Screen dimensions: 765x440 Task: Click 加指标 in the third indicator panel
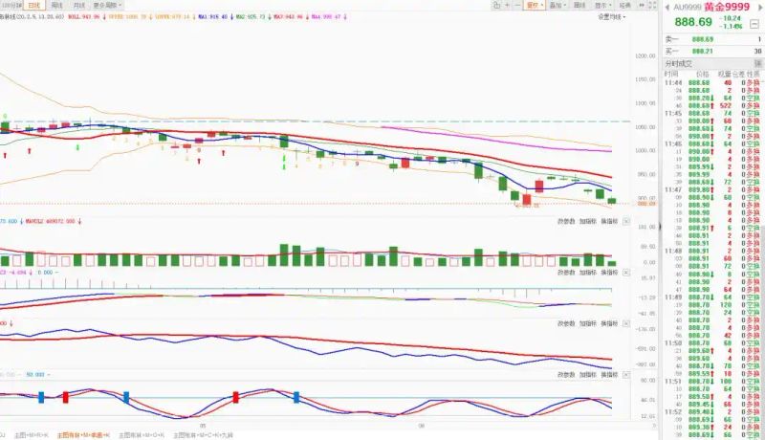tap(588, 324)
